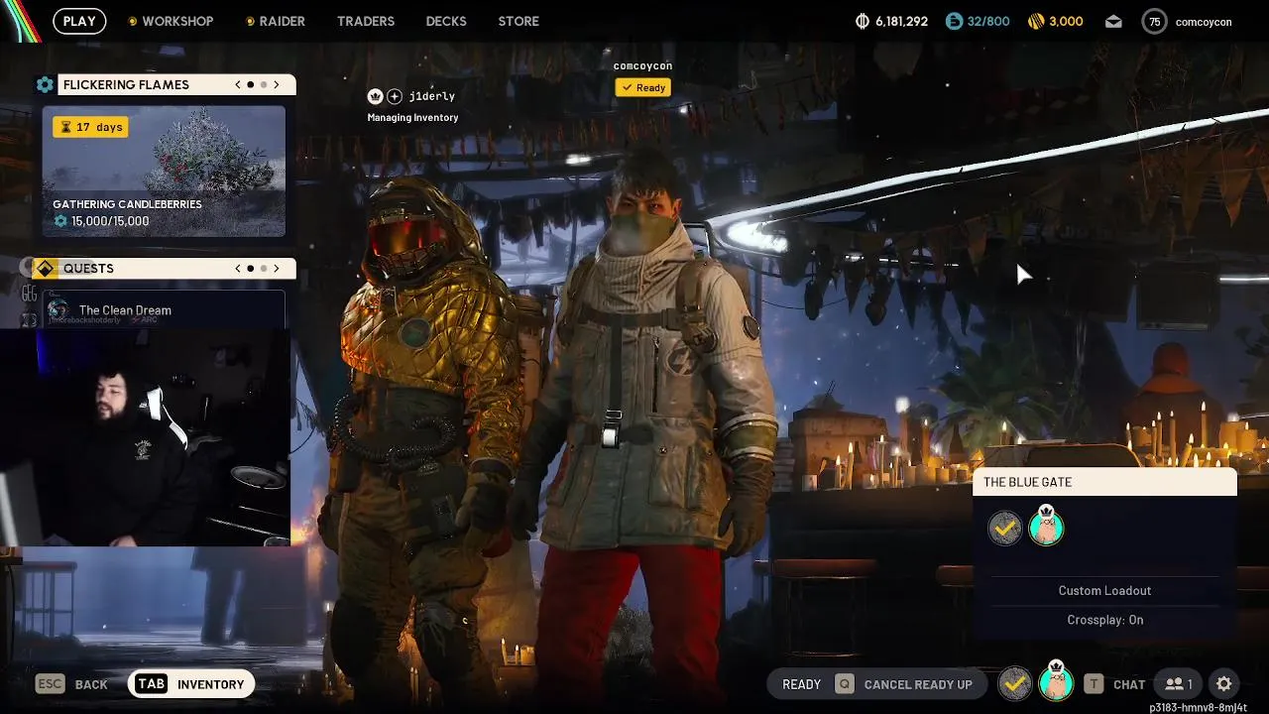Click the Ready button

click(x=801, y=684)
